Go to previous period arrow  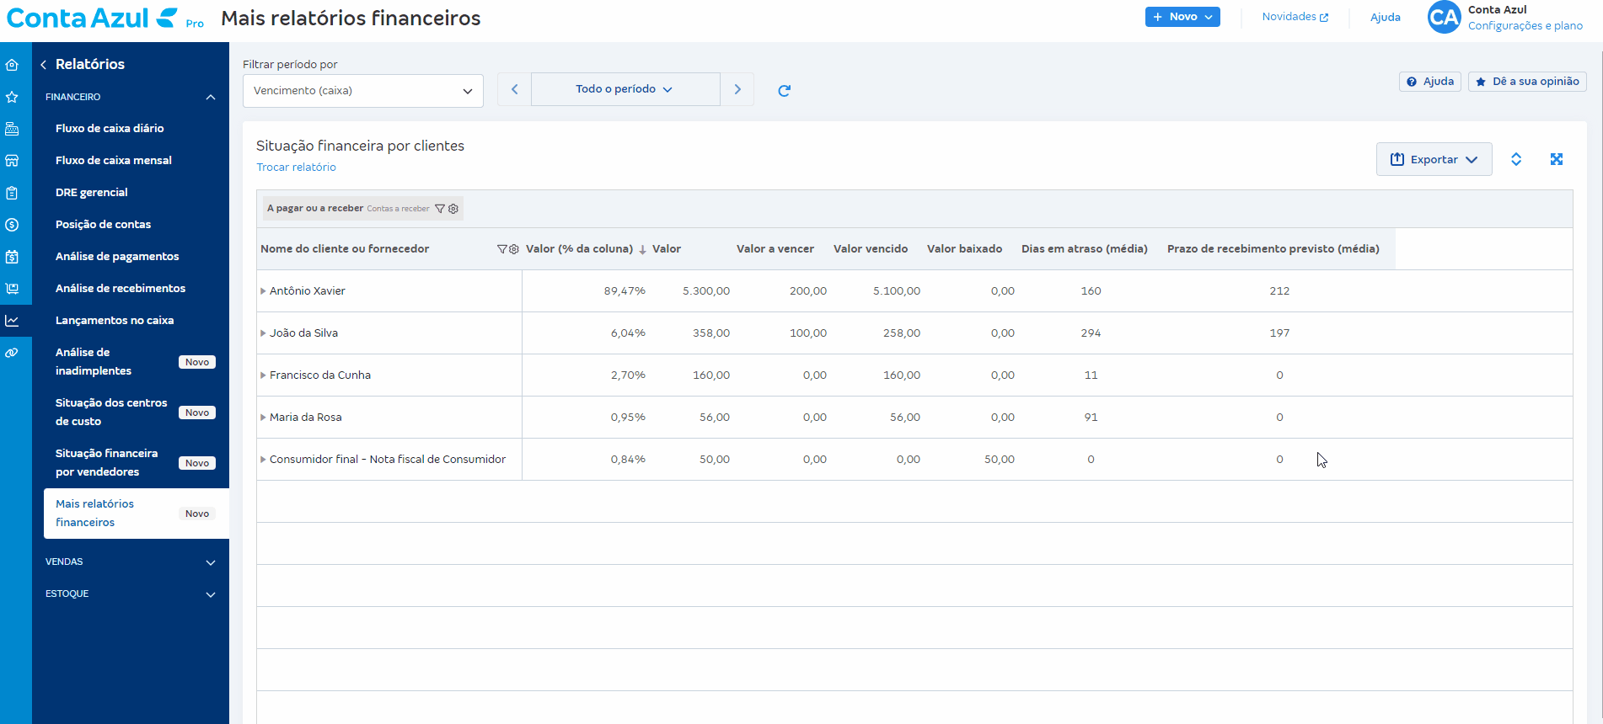[514, 89]
